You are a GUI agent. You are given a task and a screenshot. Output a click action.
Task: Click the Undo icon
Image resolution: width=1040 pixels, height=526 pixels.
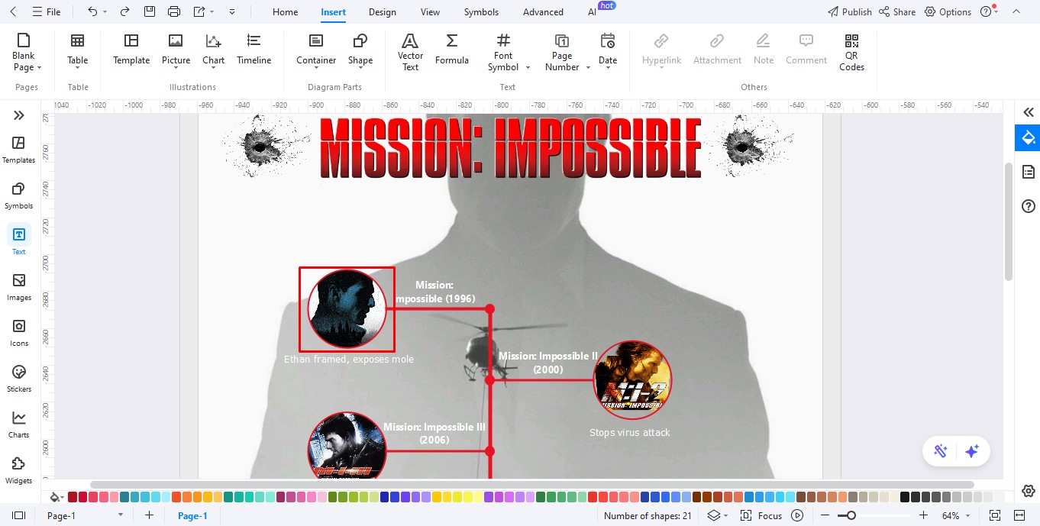[92, 11]
